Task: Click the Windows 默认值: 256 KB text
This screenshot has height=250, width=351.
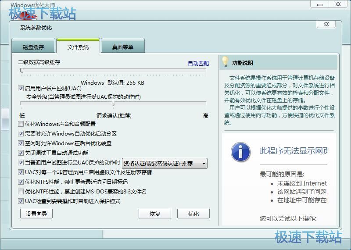Action: pos(113,82)
